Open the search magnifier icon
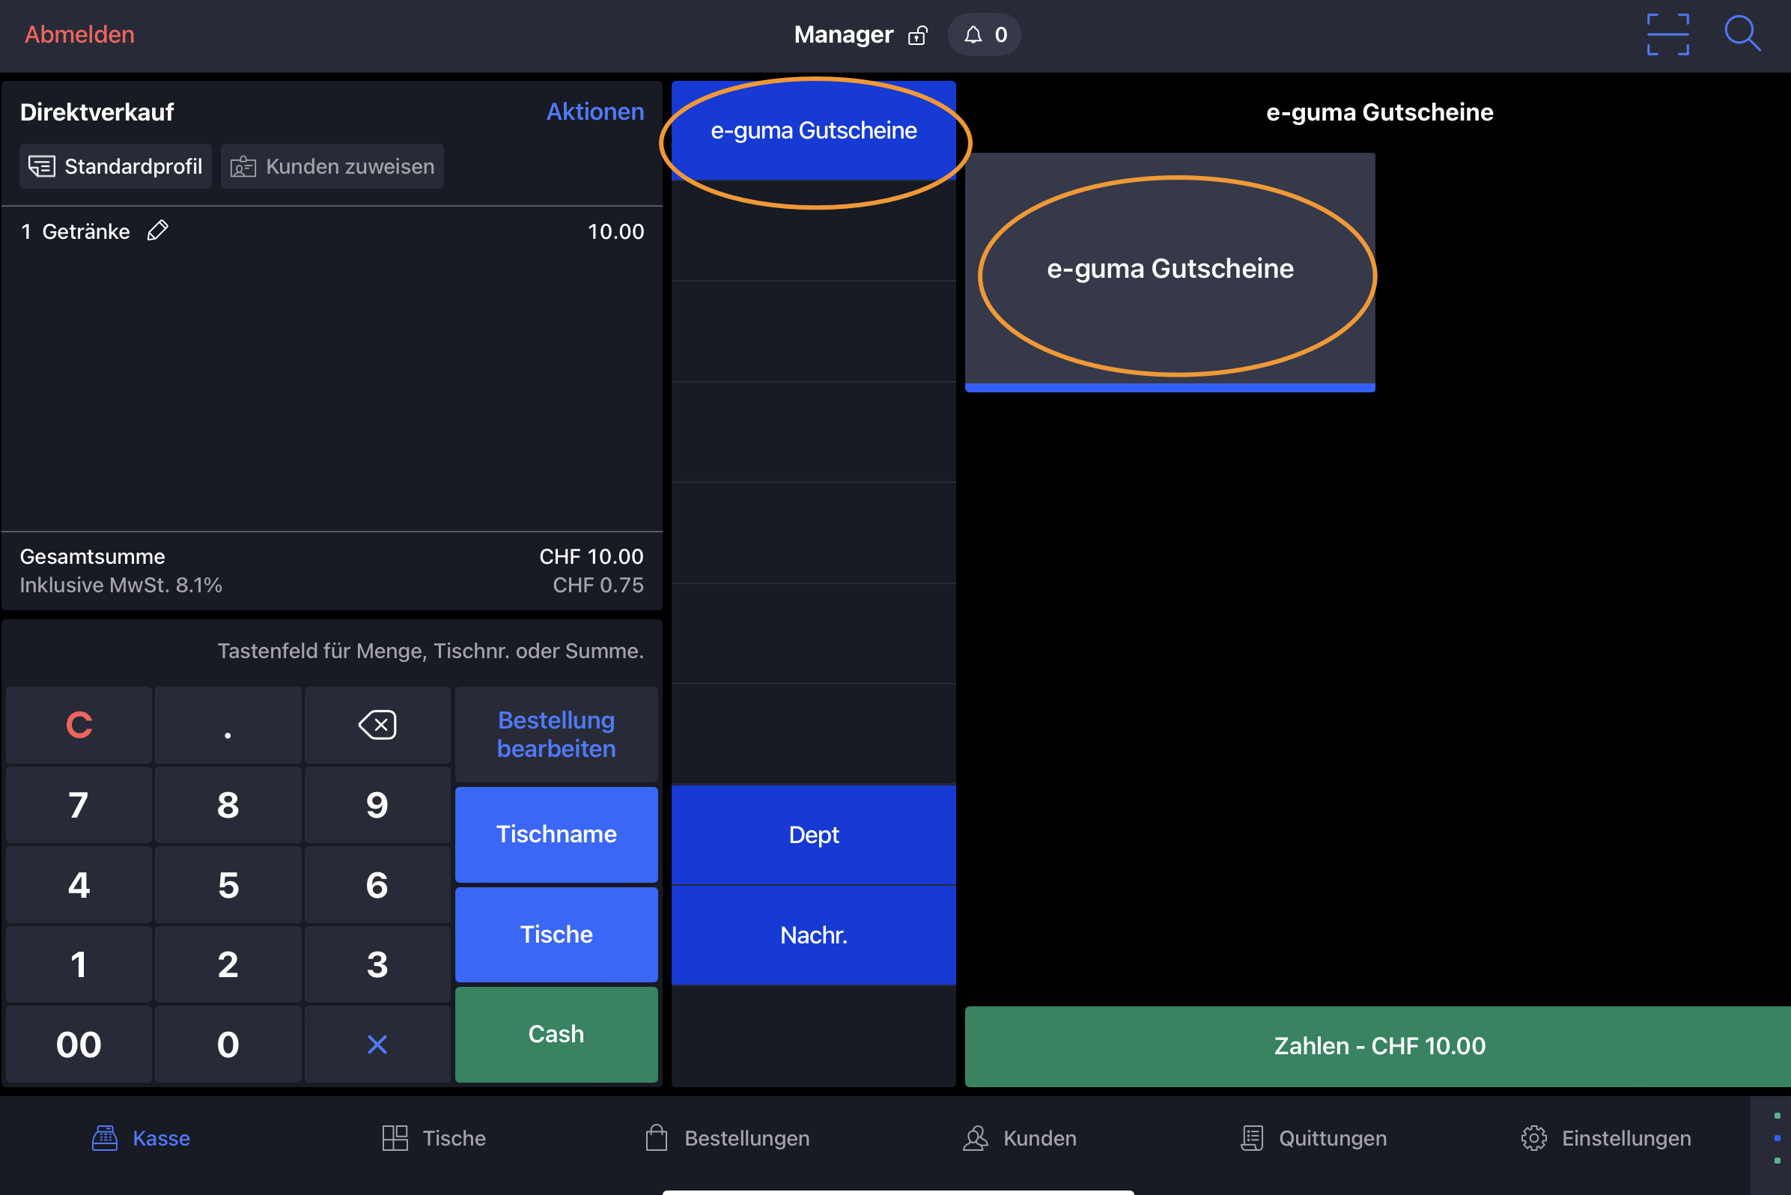This screenshot has width=1791, height=1195. click(x=1742, y=34)
